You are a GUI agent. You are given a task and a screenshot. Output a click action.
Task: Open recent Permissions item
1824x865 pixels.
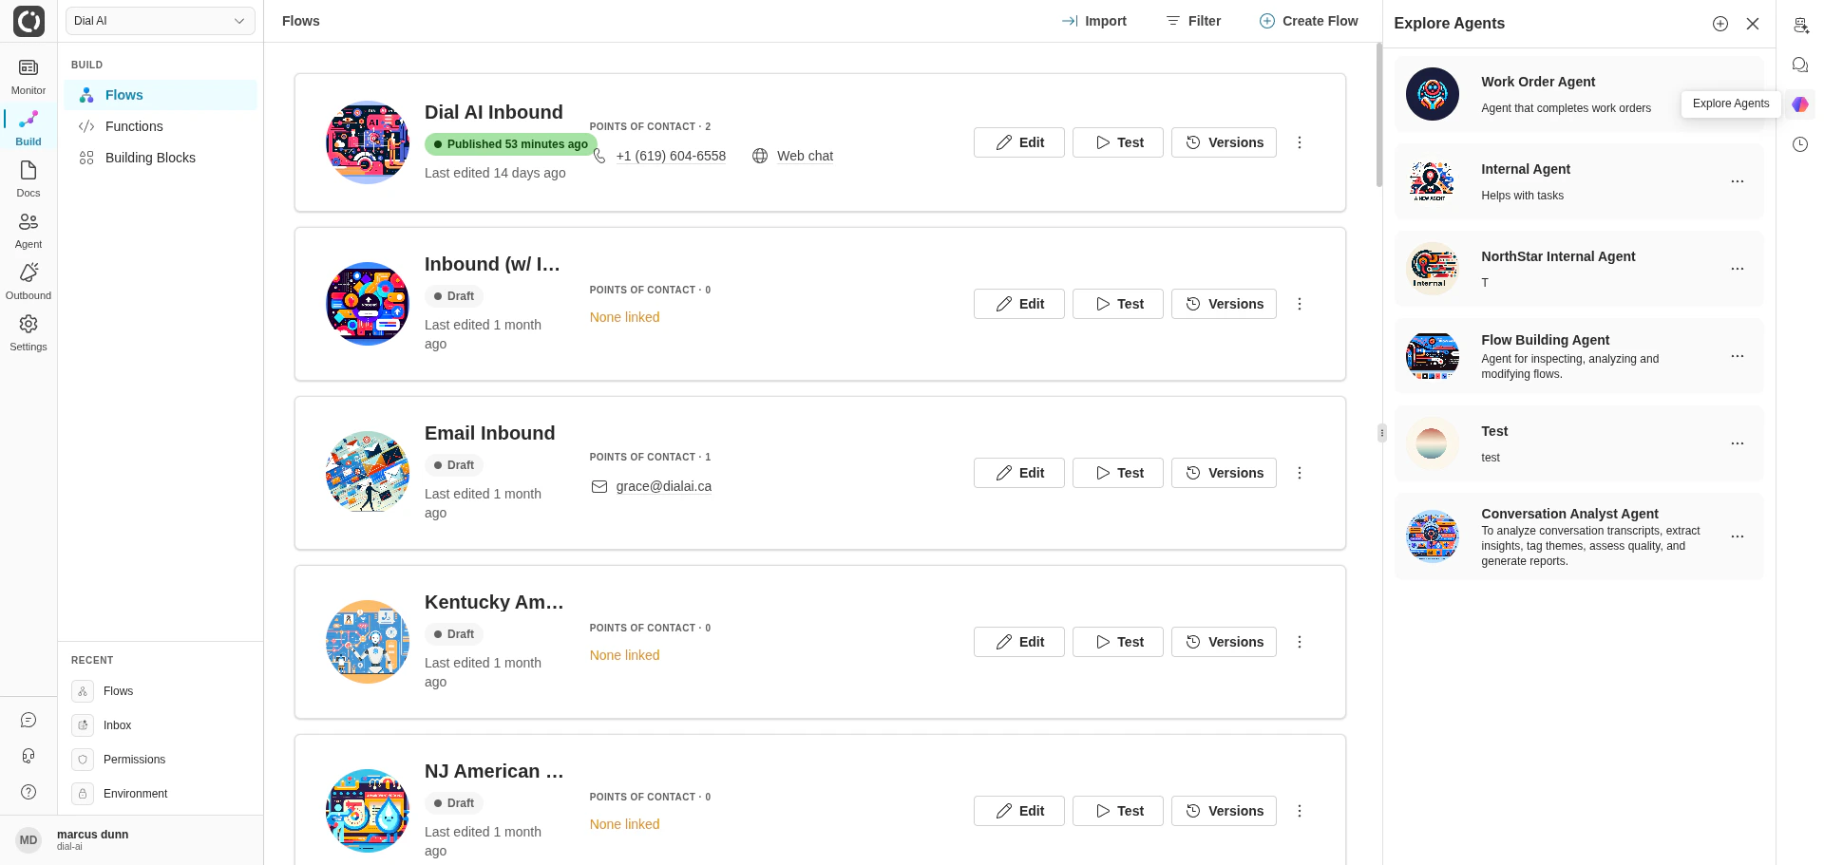pyautogui.click(x=161, y=760)
